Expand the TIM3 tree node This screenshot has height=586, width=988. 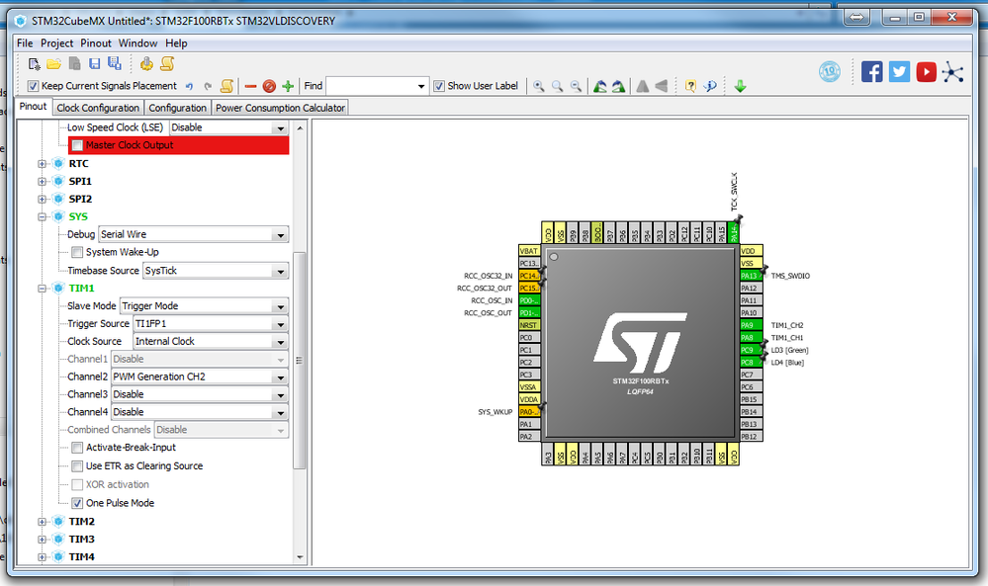[x=43, y=540]
